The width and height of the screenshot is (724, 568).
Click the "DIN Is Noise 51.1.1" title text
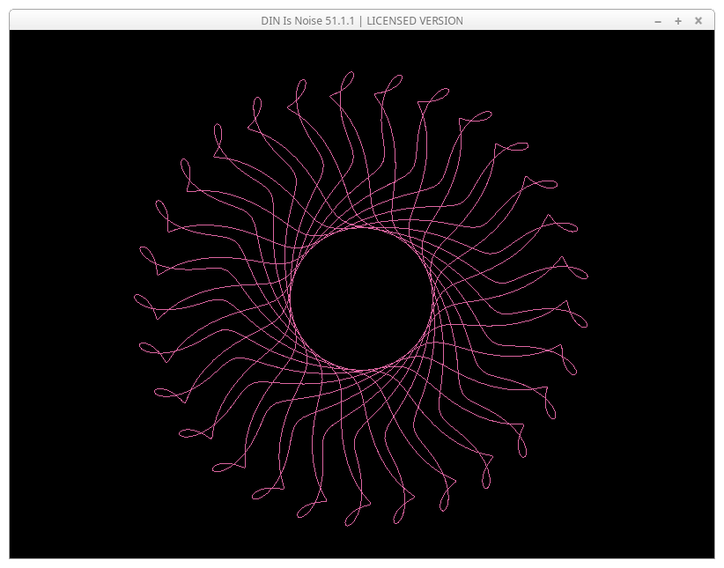pos(308,21)
